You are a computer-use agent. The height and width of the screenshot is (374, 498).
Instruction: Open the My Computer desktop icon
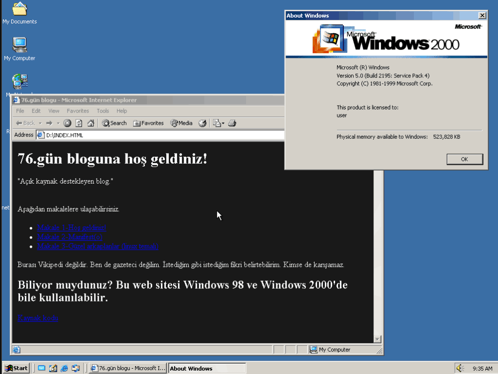[x=19, y=45]
